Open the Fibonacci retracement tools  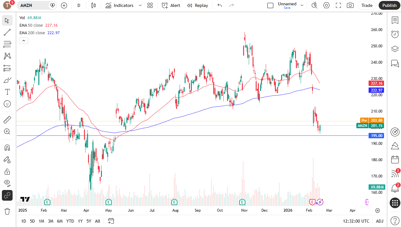pyautogui.click(x=7, y=44)
